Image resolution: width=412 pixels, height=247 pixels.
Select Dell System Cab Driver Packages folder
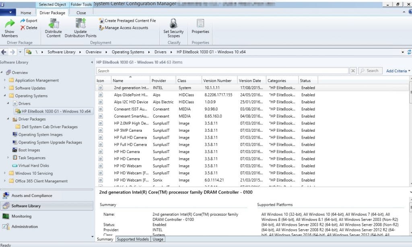coord(49,127)
